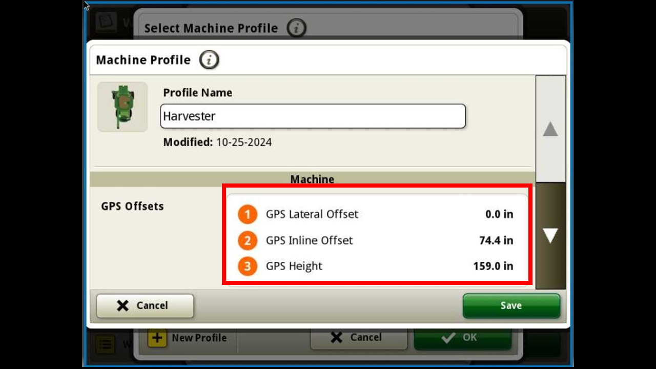Click the GPS Offsets label
656x369 pixels.
pos(132,206)
